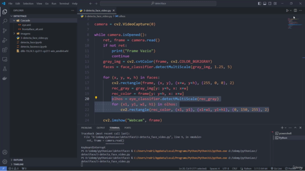Run the Python file with play button

click(x=287, y=10)
